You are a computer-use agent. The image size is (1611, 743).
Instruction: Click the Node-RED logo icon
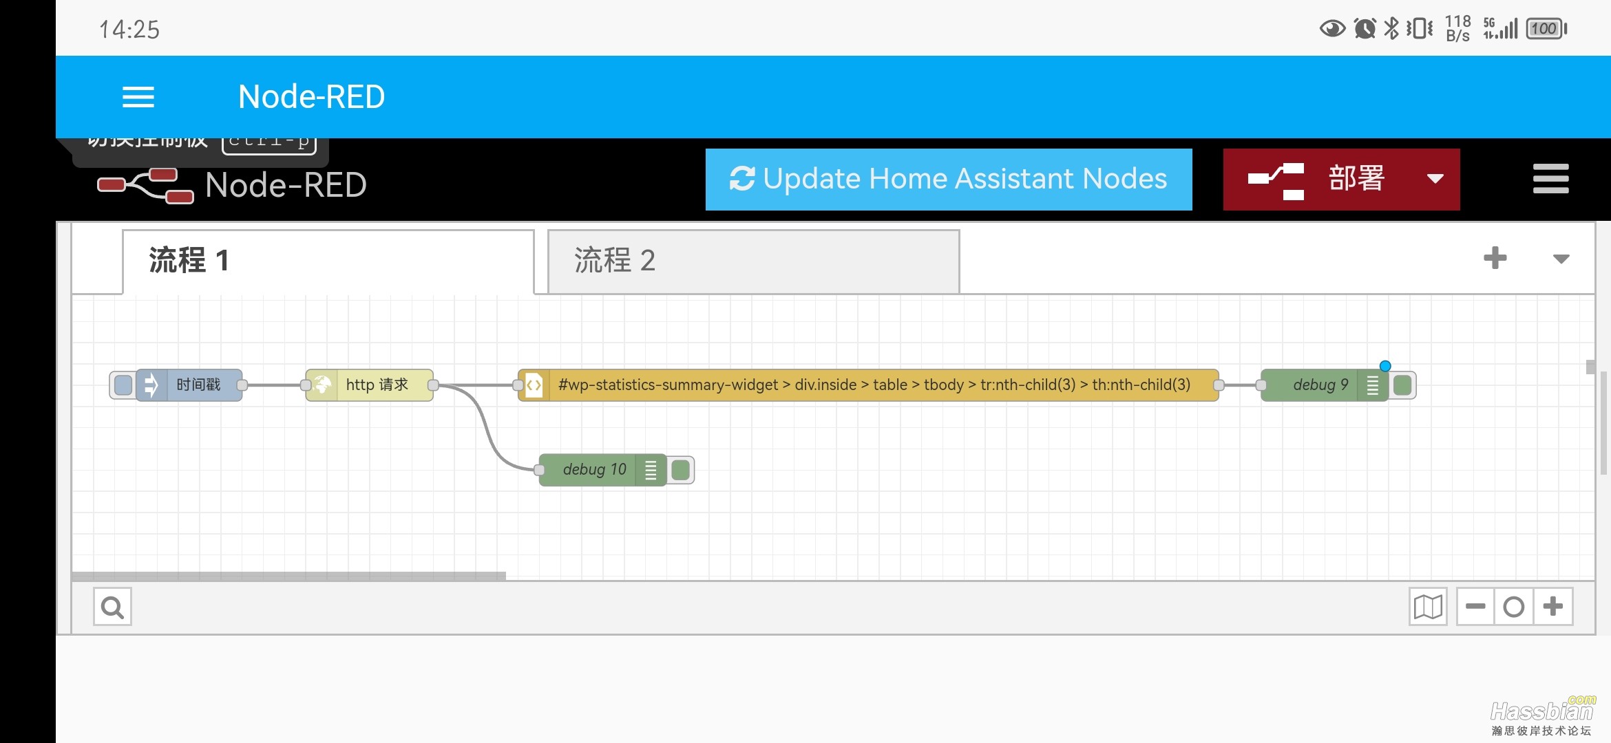tap(145, 186)
